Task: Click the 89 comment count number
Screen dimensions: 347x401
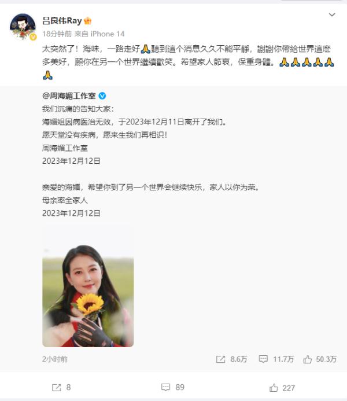Action: click(x=180, y=387)
